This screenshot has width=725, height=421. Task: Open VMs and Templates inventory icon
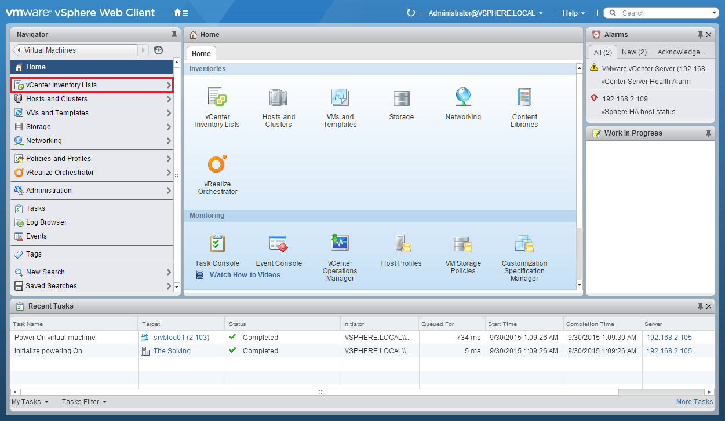[340, 97]
